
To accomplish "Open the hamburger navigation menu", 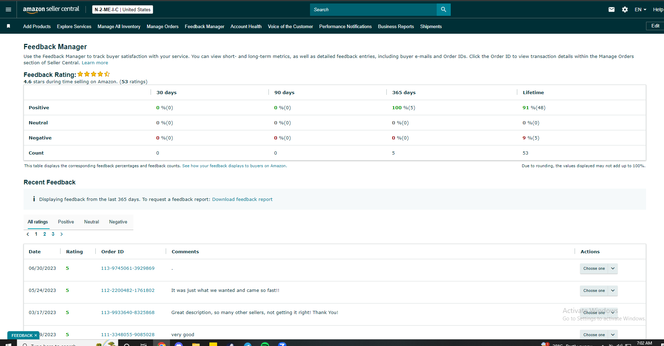I will pyautogui.click(x=8, y=9).
